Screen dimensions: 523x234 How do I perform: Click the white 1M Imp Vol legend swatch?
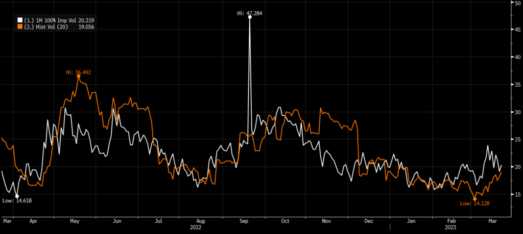[19, 21]
